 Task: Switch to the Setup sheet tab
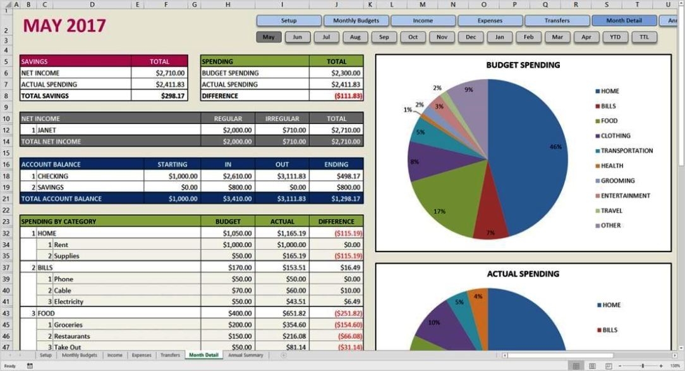tap(45, 355)
